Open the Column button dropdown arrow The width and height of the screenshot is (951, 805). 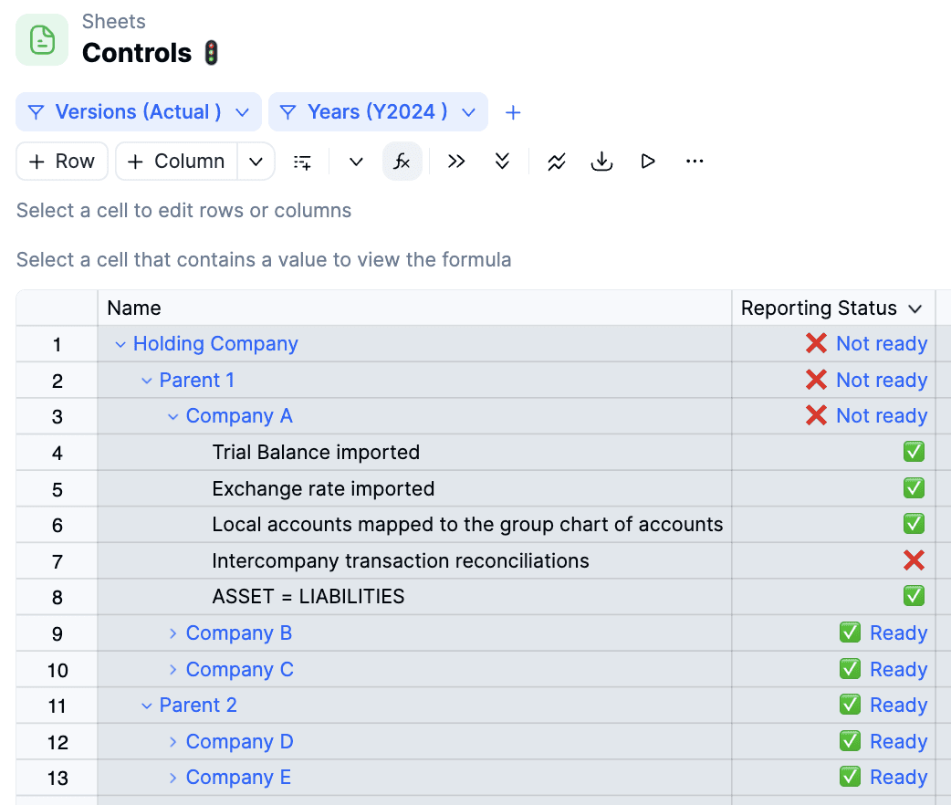[256, 162]
